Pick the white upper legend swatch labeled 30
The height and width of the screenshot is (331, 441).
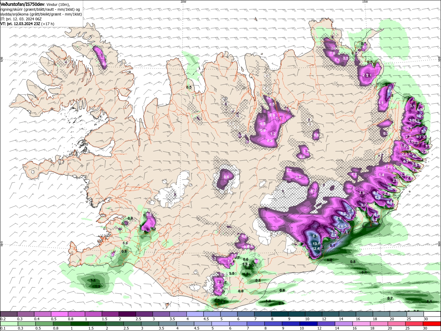tap(432, 314)
